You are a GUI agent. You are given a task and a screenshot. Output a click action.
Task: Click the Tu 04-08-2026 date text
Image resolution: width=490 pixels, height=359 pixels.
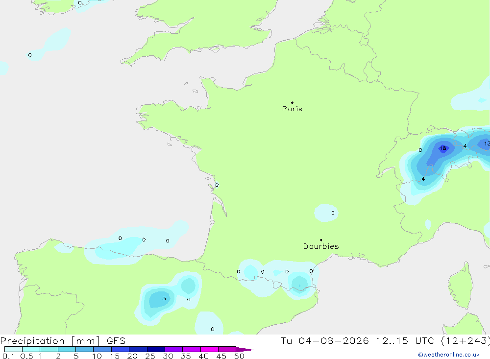pos(324,340)
